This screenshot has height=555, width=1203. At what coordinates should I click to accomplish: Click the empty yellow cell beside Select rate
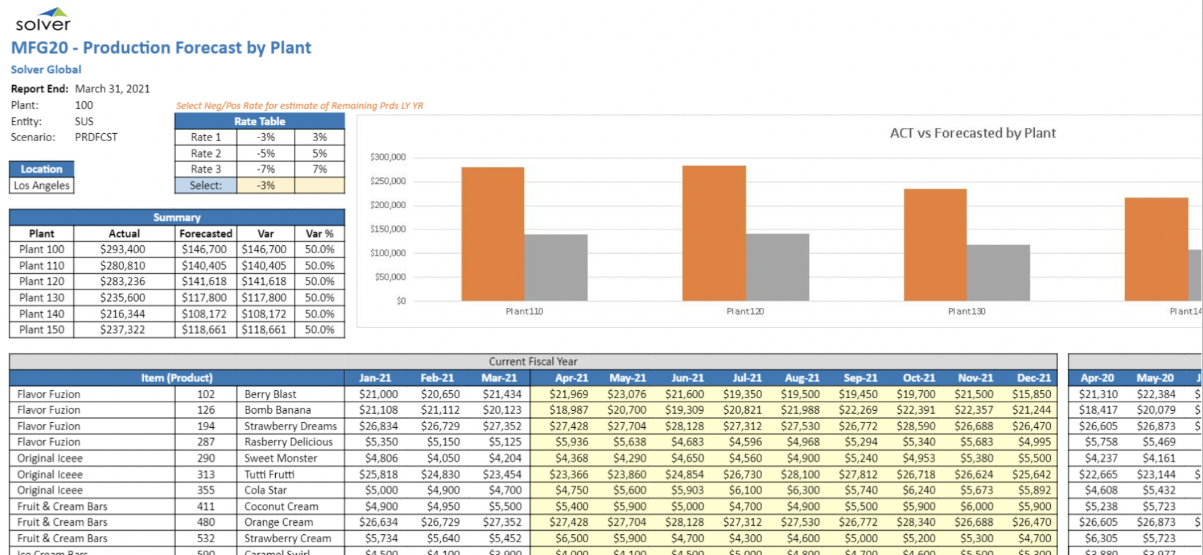pos(320,186)
